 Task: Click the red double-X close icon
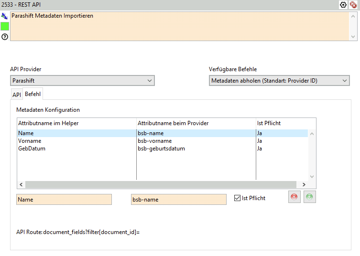click(353, 4)
